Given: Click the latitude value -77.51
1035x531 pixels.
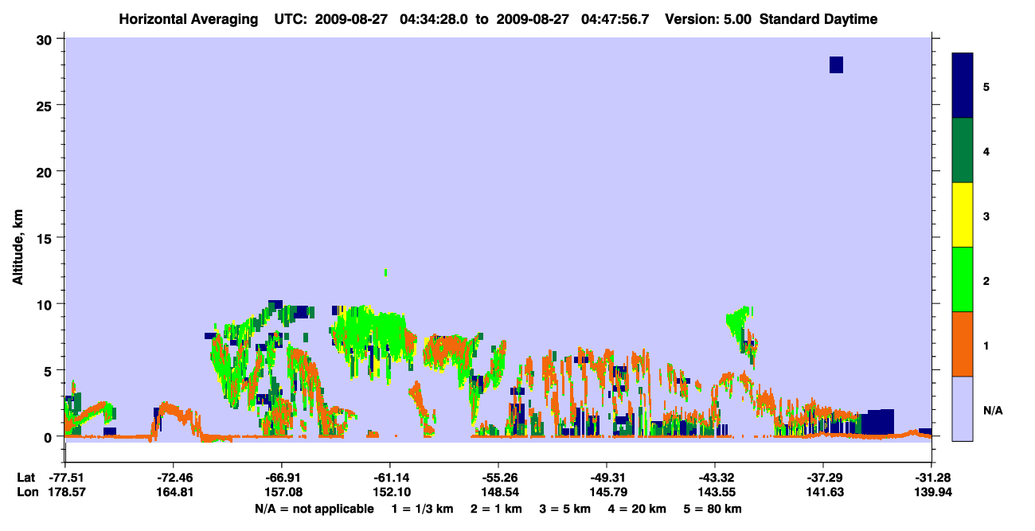Looking at the screenshot, I should 65,478.
